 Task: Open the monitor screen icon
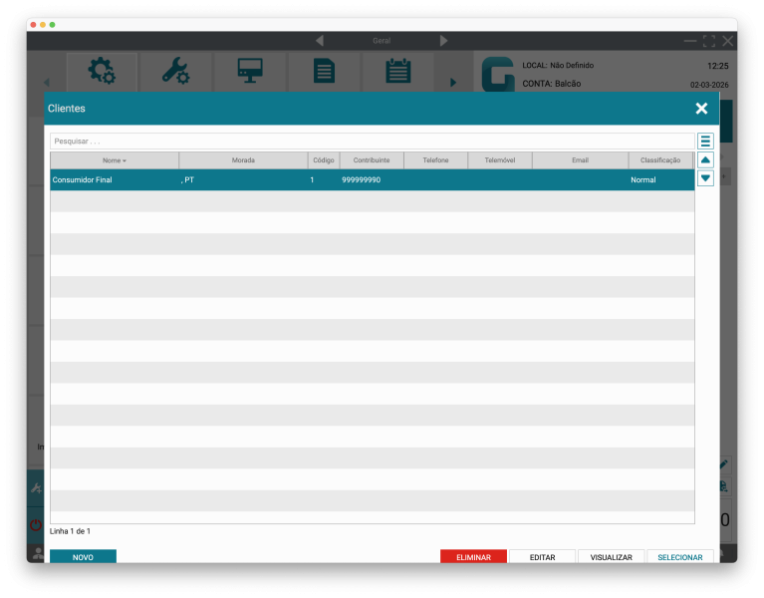click(x=249, y=72)
